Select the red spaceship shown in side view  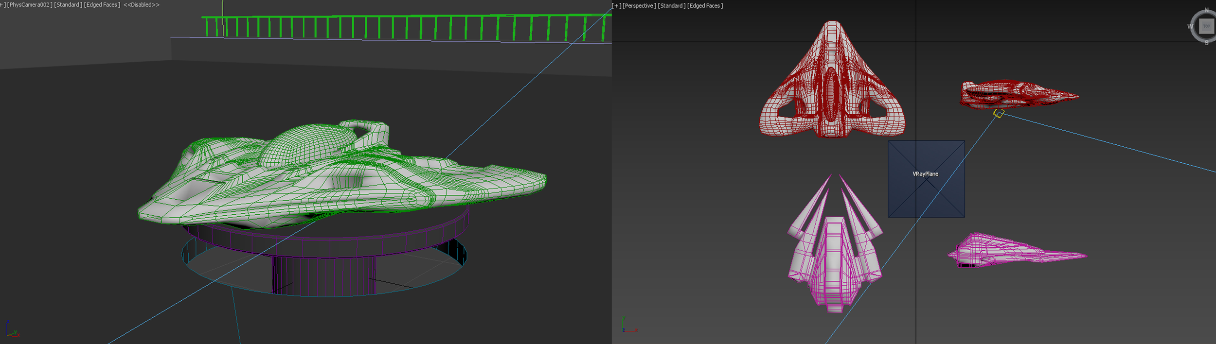click(x=1019, y=94)
